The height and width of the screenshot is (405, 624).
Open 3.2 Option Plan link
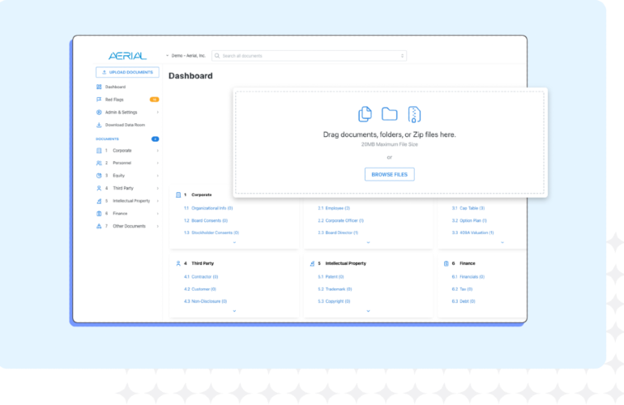point(469,220)
